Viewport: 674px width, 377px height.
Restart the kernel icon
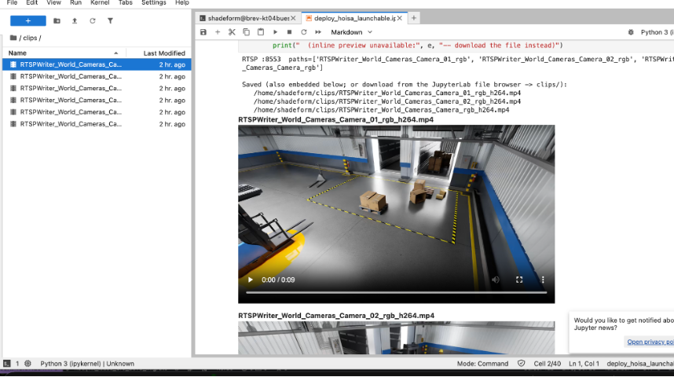[304, 32]
